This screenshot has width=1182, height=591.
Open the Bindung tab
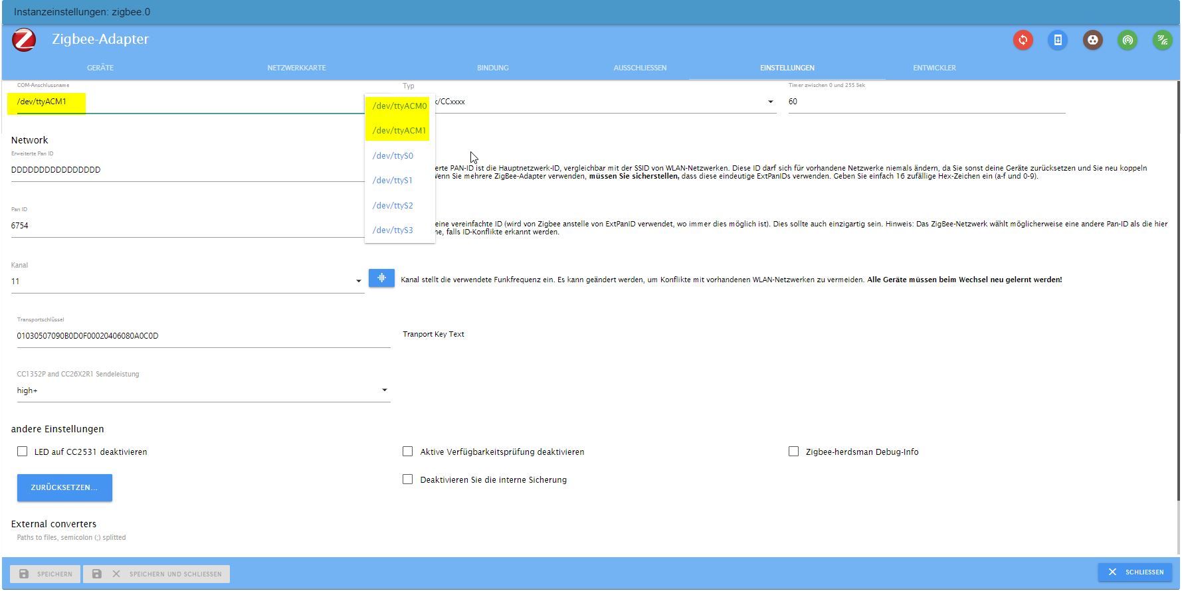click(492, 68)
